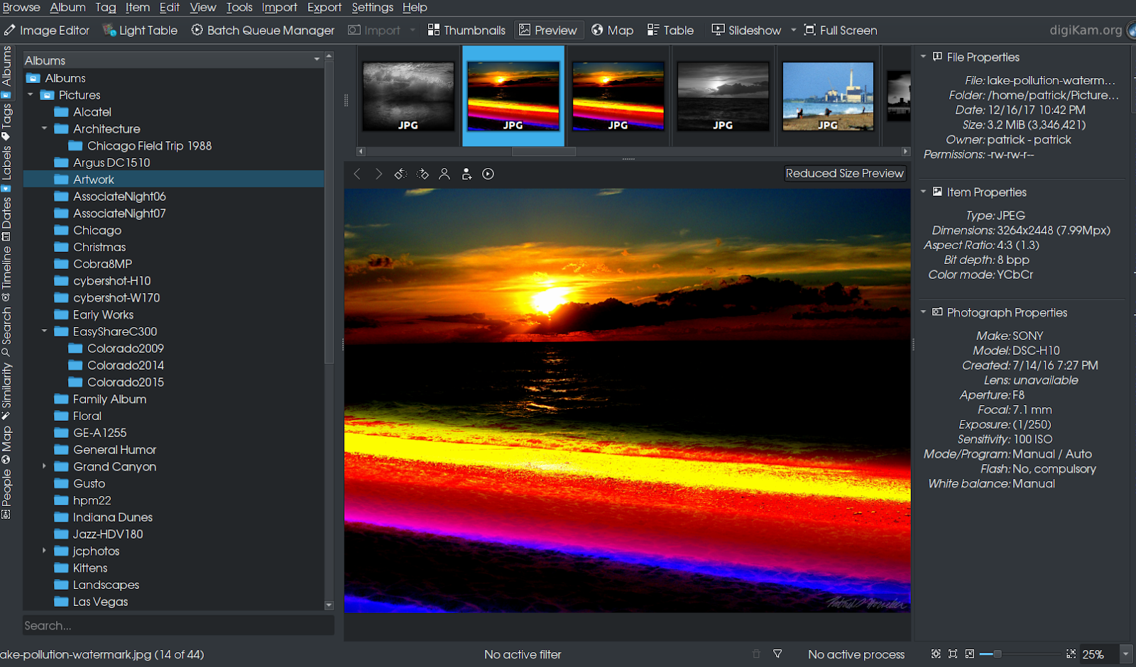Rotate the image right

pos(422,174)
